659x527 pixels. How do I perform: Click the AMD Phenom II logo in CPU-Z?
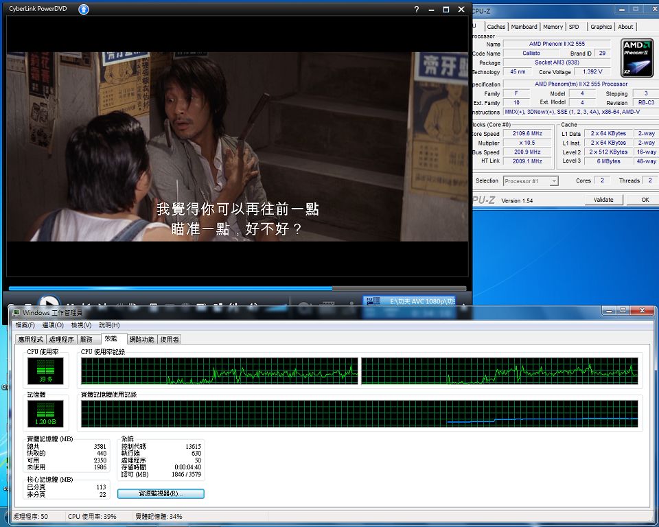pos(637,58)
